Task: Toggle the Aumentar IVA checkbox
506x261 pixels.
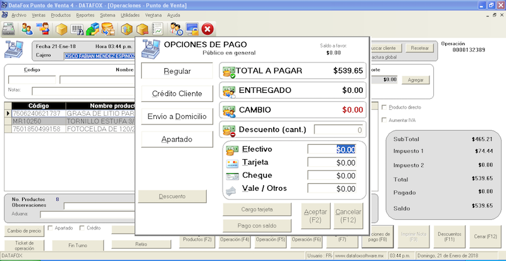Action: [385, 120]
